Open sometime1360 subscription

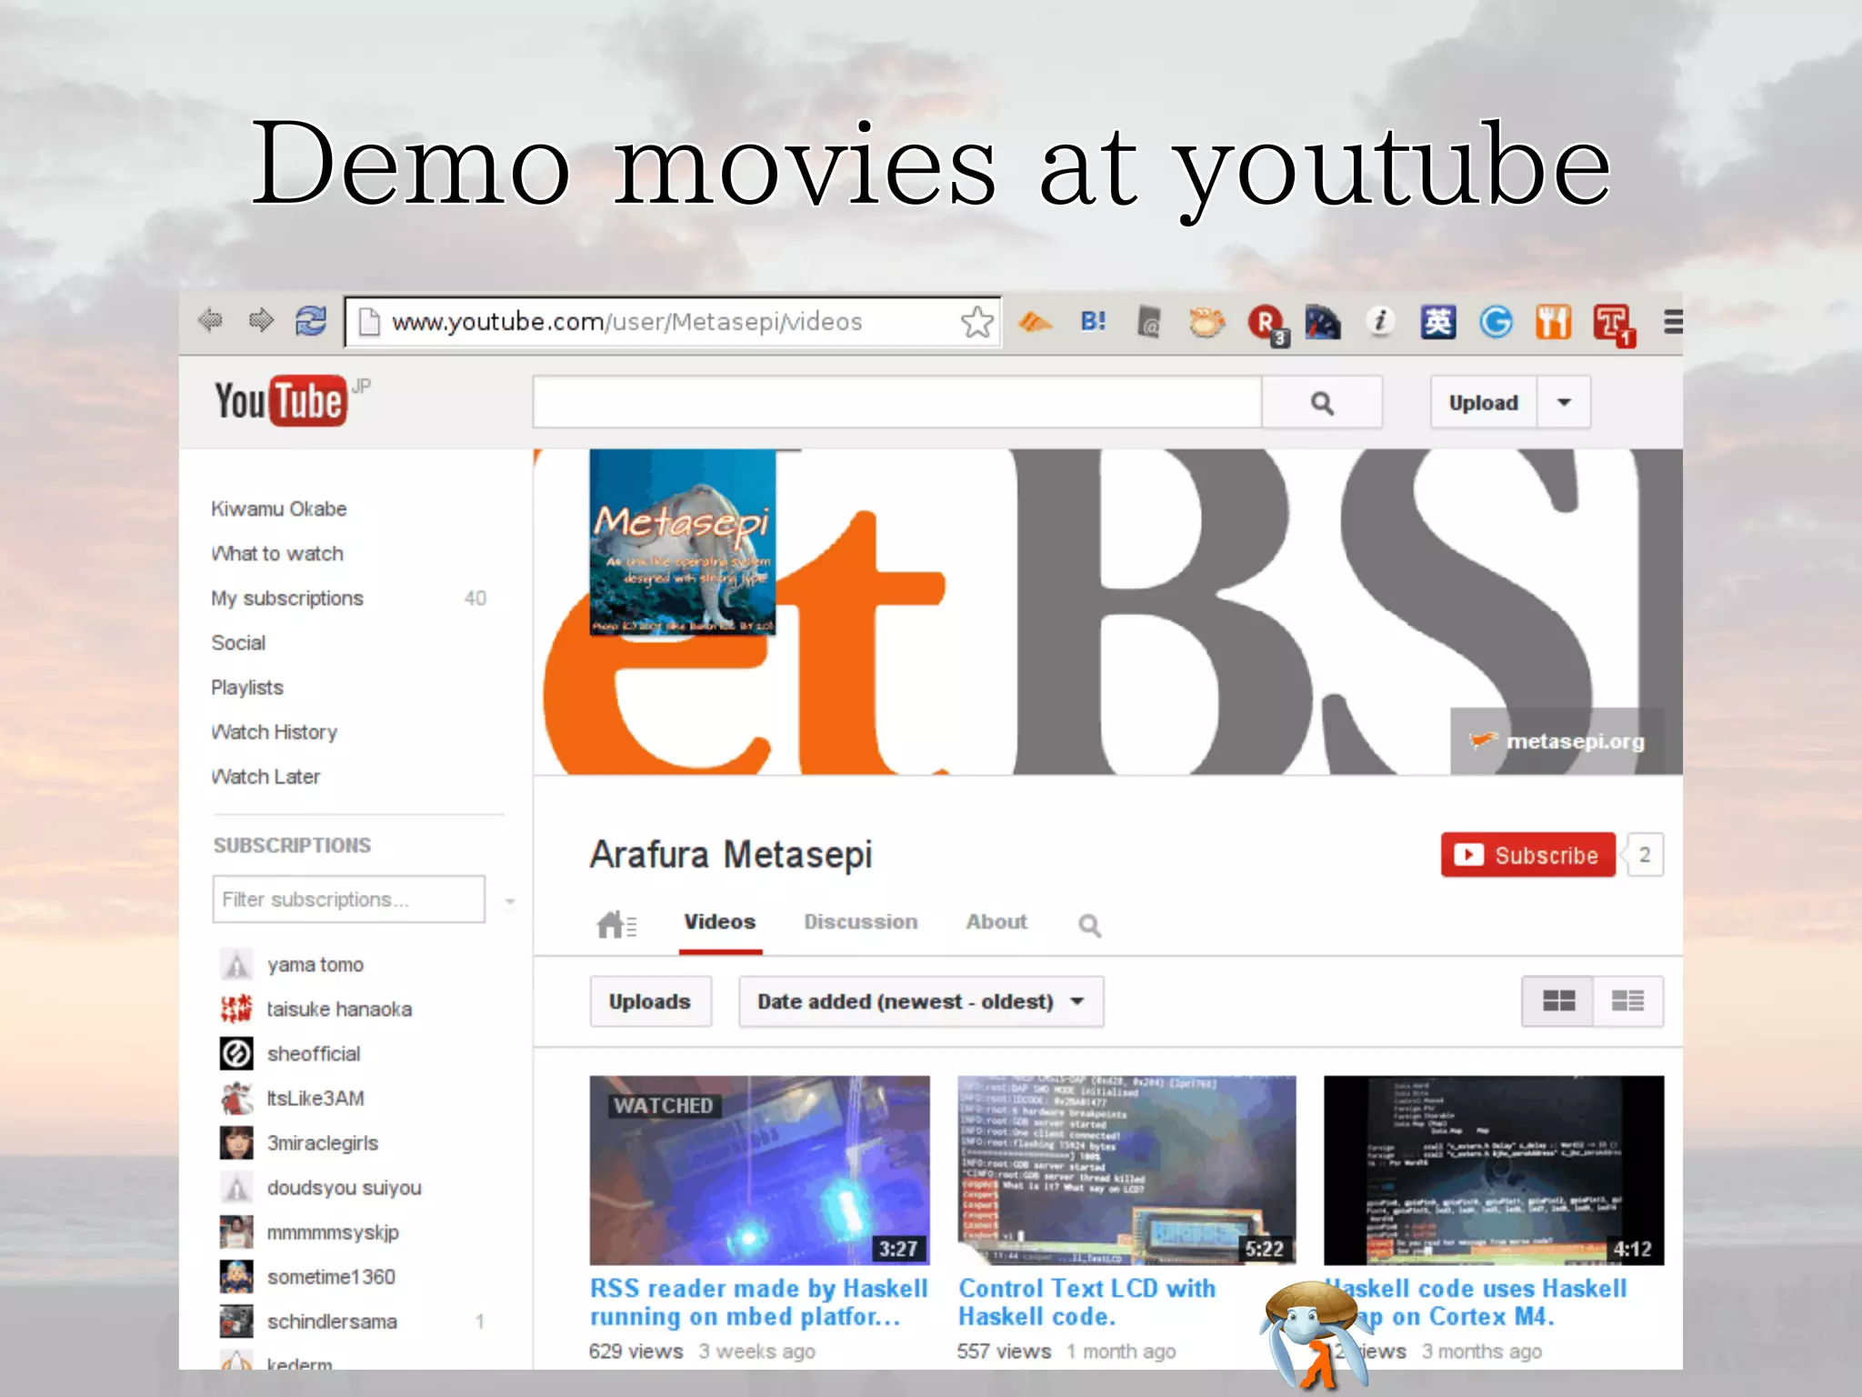(x=330, y=1276)
